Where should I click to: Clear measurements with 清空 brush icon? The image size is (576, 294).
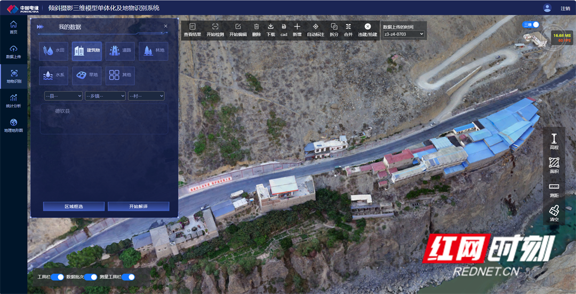pyautogui.click(x=554, y=214)
